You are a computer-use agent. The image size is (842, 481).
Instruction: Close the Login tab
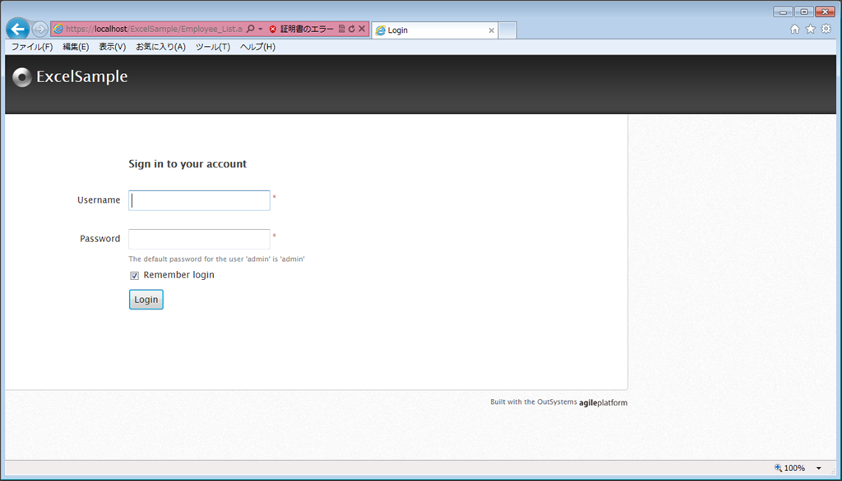tap(492, 30)
